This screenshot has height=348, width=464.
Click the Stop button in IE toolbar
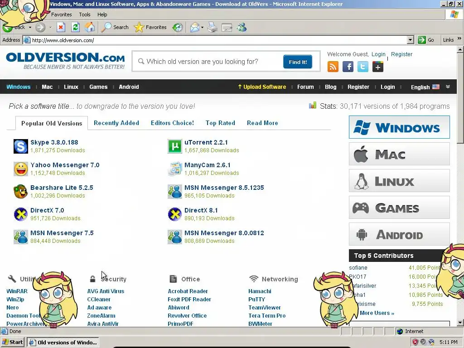click(x=61, y=28)
